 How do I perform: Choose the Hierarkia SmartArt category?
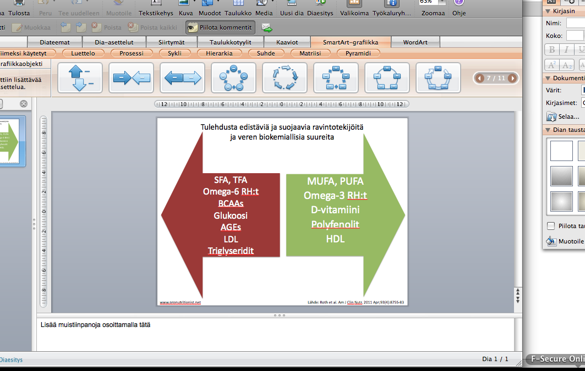pyautogui.click(x=219, y=53)
